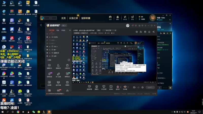Show the hidden 文本 2 layer
Image resolution: width=203 pixels, height=114 pixels.
[47, 34]
